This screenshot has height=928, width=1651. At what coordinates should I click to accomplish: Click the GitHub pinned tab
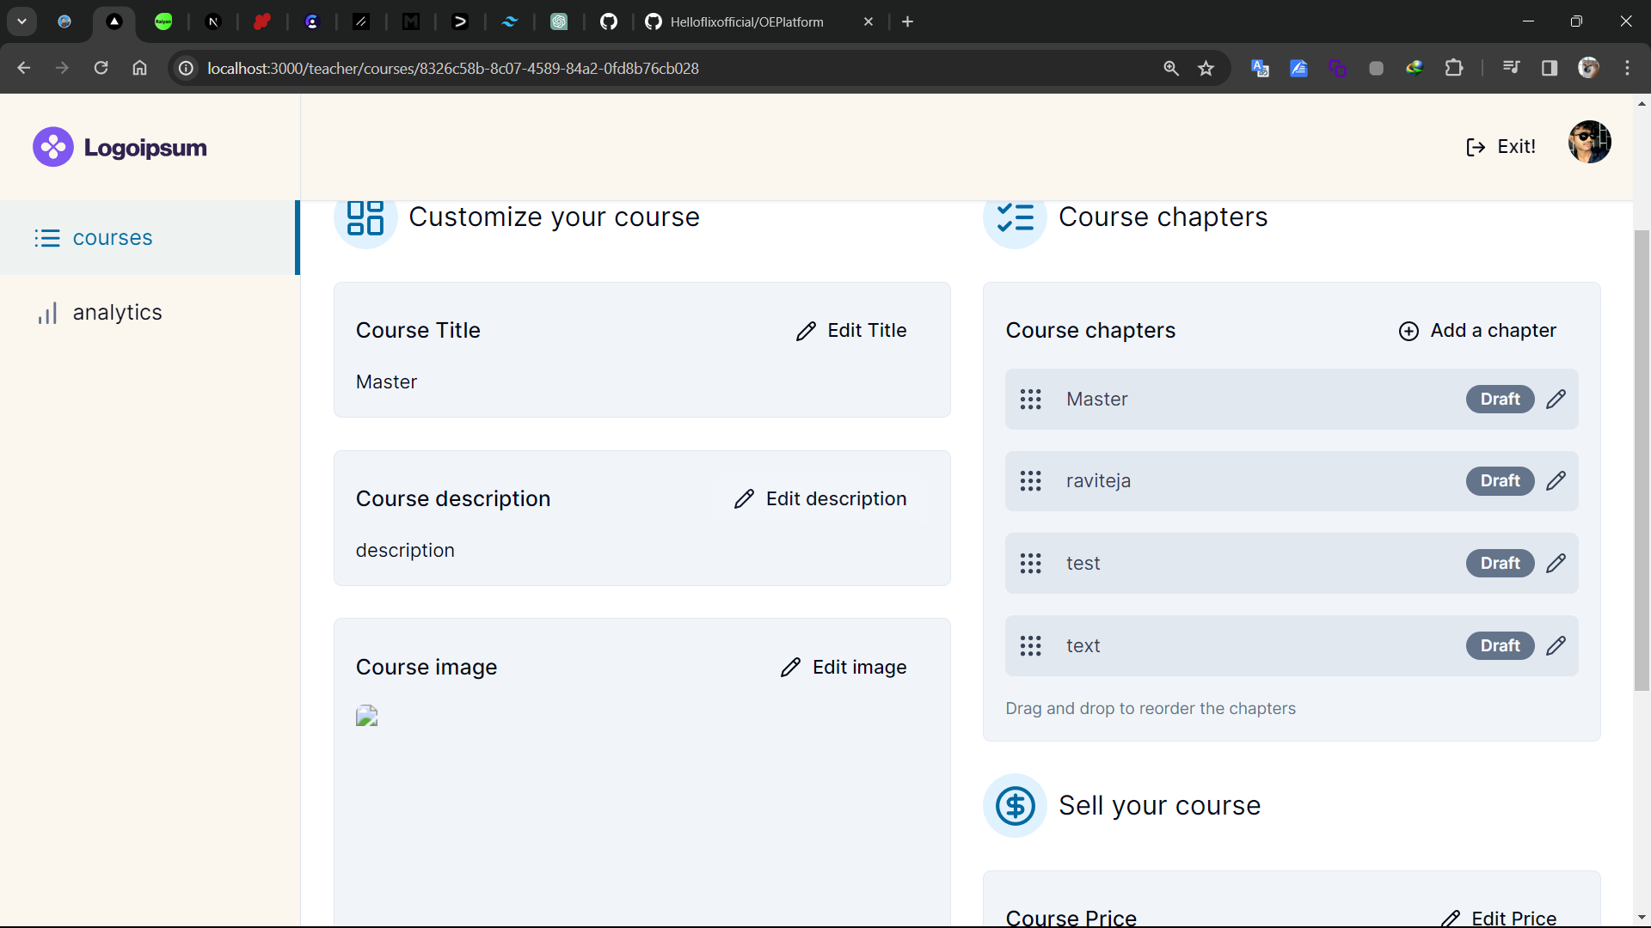pyautogui.click(x=609, y=21)
